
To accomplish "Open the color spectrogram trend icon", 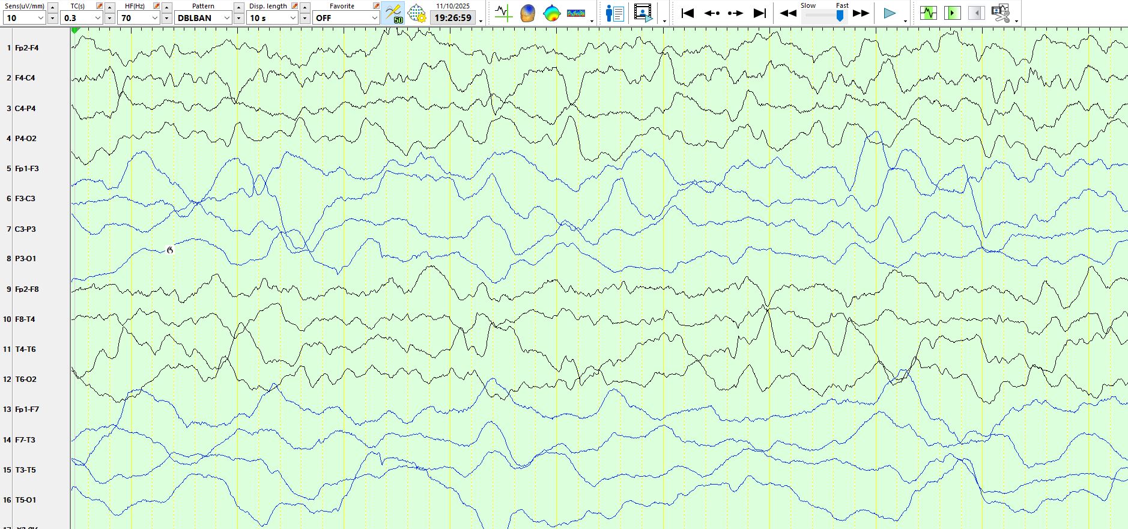I will tap(576, 13).
